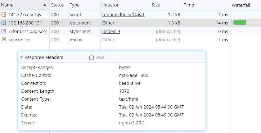Click the script icon beside 141.327ce5c7.js

tap(4, 14)
